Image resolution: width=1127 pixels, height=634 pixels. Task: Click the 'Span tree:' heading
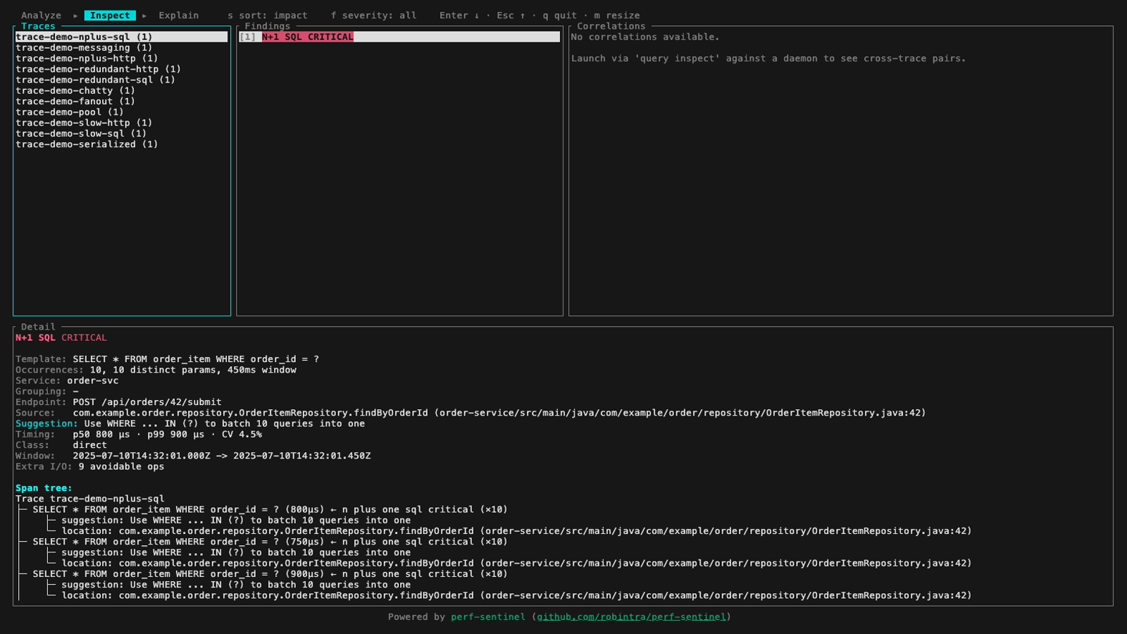pos(44,488)
